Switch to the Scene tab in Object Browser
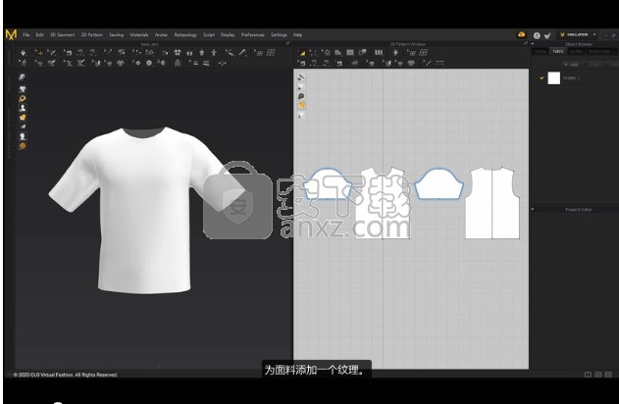 541,51
